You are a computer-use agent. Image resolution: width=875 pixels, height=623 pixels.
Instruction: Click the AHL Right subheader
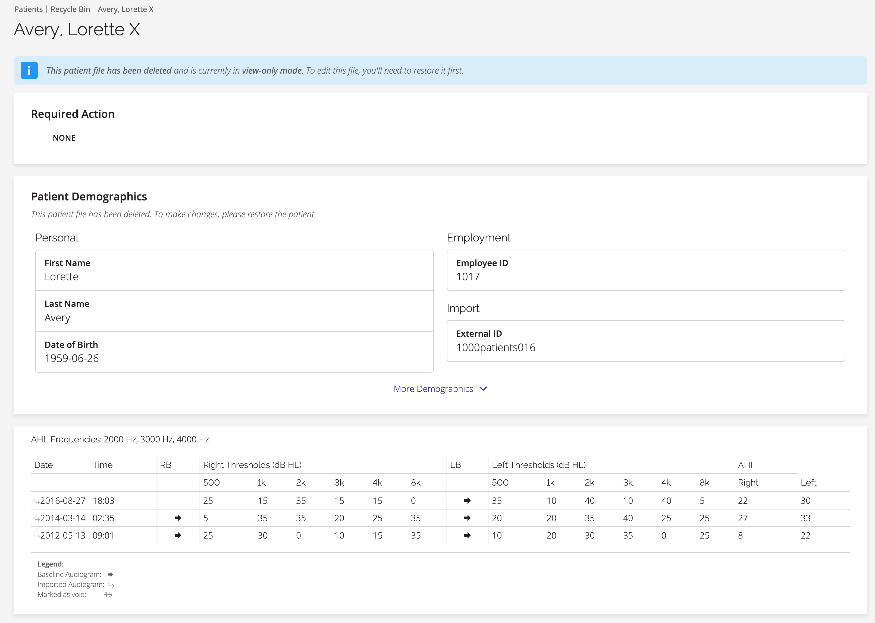[x=748, y=483]
